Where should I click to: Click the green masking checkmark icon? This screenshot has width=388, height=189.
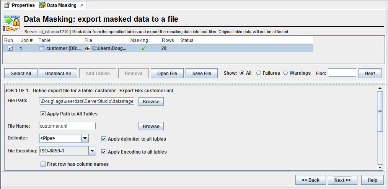[x=144, y=48]
